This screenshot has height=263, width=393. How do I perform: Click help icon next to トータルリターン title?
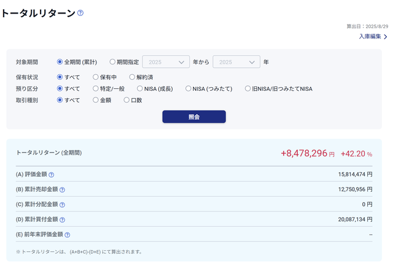[80, 13]
